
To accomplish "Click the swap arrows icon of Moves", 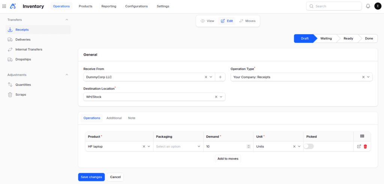I will [241, 21].
